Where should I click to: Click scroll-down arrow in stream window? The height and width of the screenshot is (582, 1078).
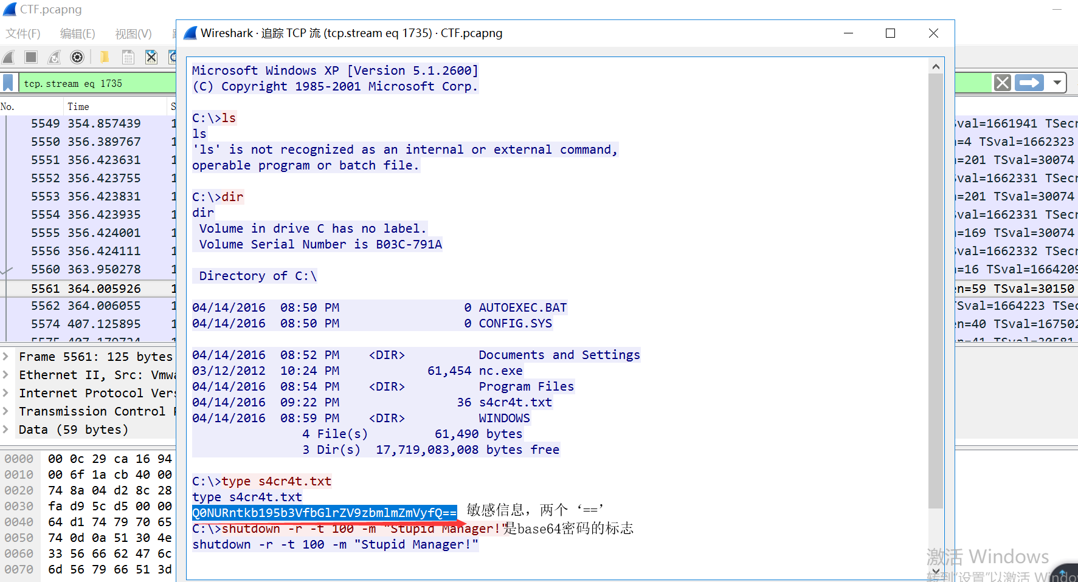936,571
